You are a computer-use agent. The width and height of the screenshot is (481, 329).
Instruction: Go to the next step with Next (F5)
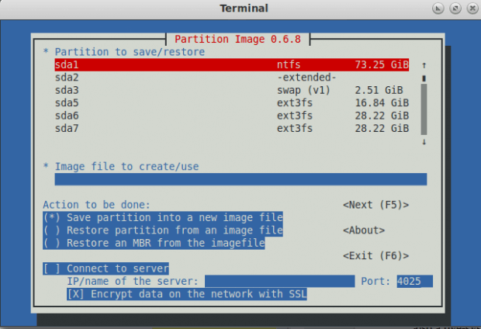(375, 205)
